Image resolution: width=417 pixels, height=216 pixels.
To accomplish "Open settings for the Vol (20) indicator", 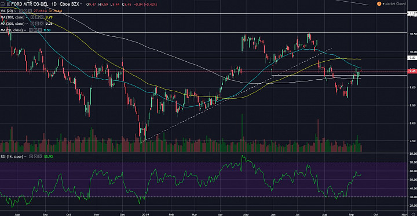I will coord(25,11).
